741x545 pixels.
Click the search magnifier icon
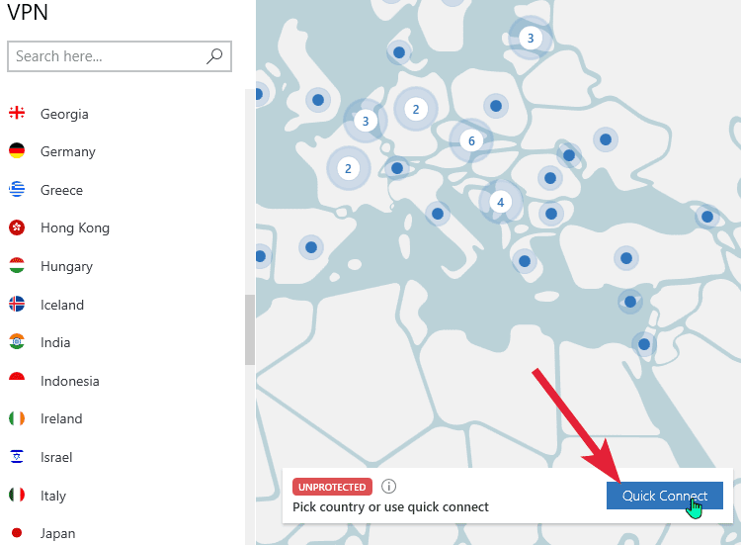click(x=214, y=55)
